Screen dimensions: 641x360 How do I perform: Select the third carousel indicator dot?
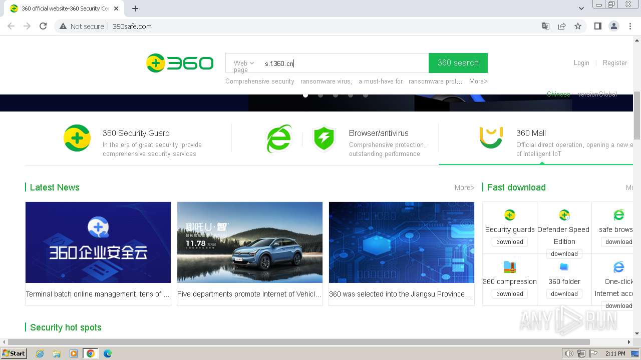click(x=336, y=94)
